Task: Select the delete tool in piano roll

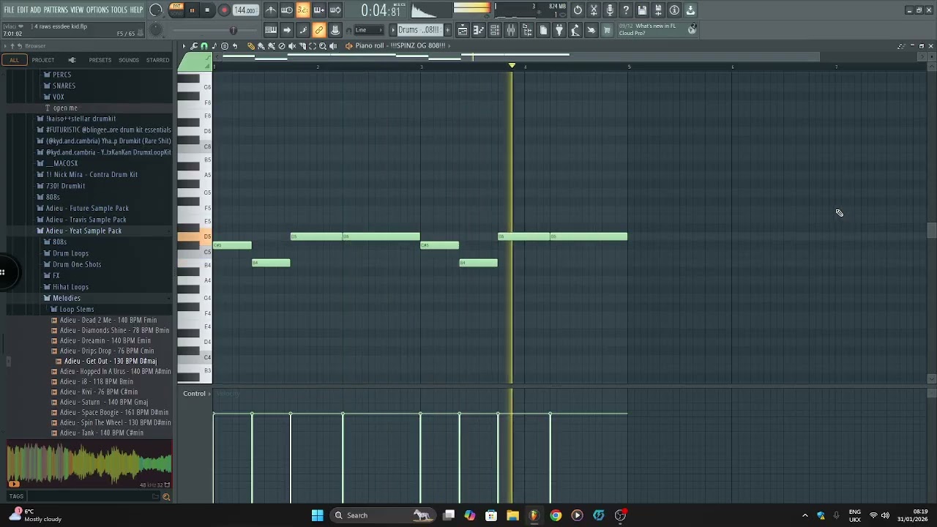Action: [282, 46]
